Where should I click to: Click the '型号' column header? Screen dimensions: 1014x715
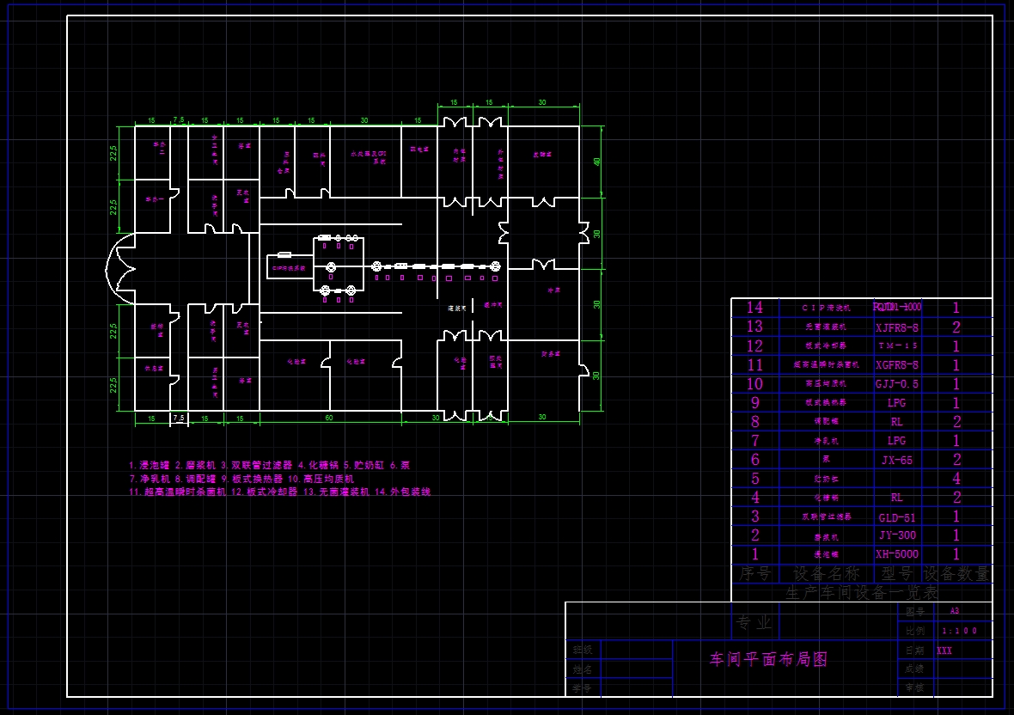[898, 573]
